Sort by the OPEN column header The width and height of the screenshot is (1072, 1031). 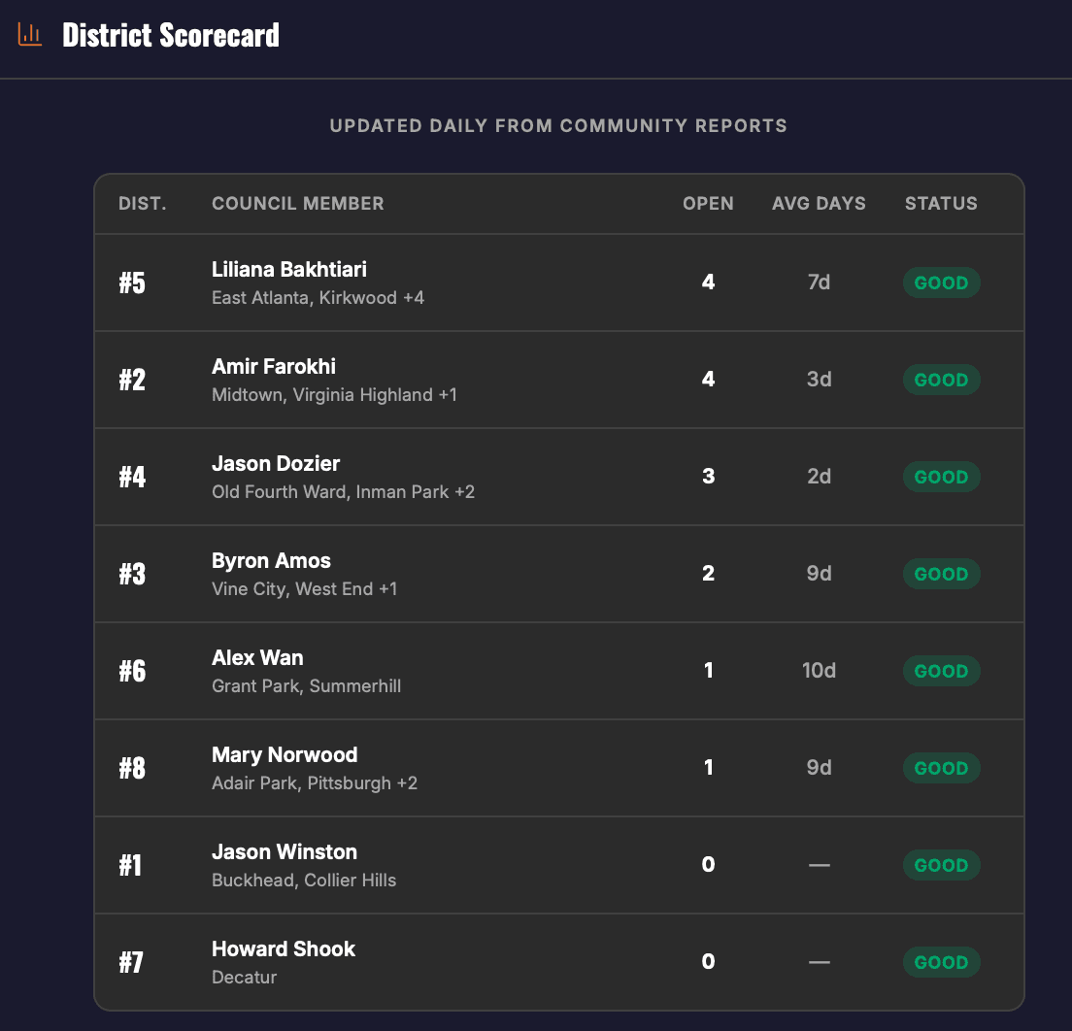pyautogui.click(x=708, y=203)
